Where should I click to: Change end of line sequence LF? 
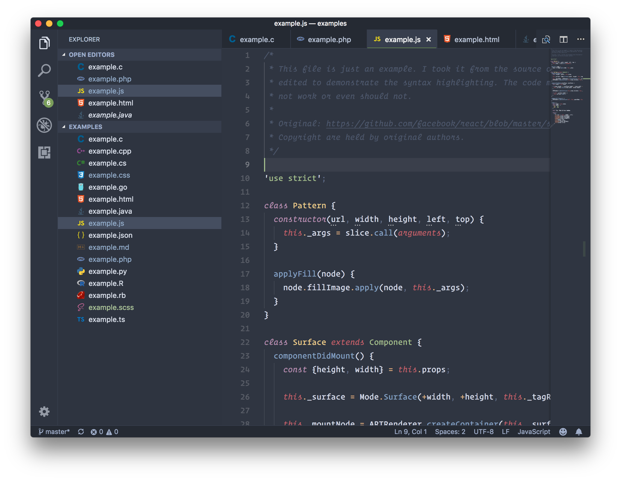point(505,432)
